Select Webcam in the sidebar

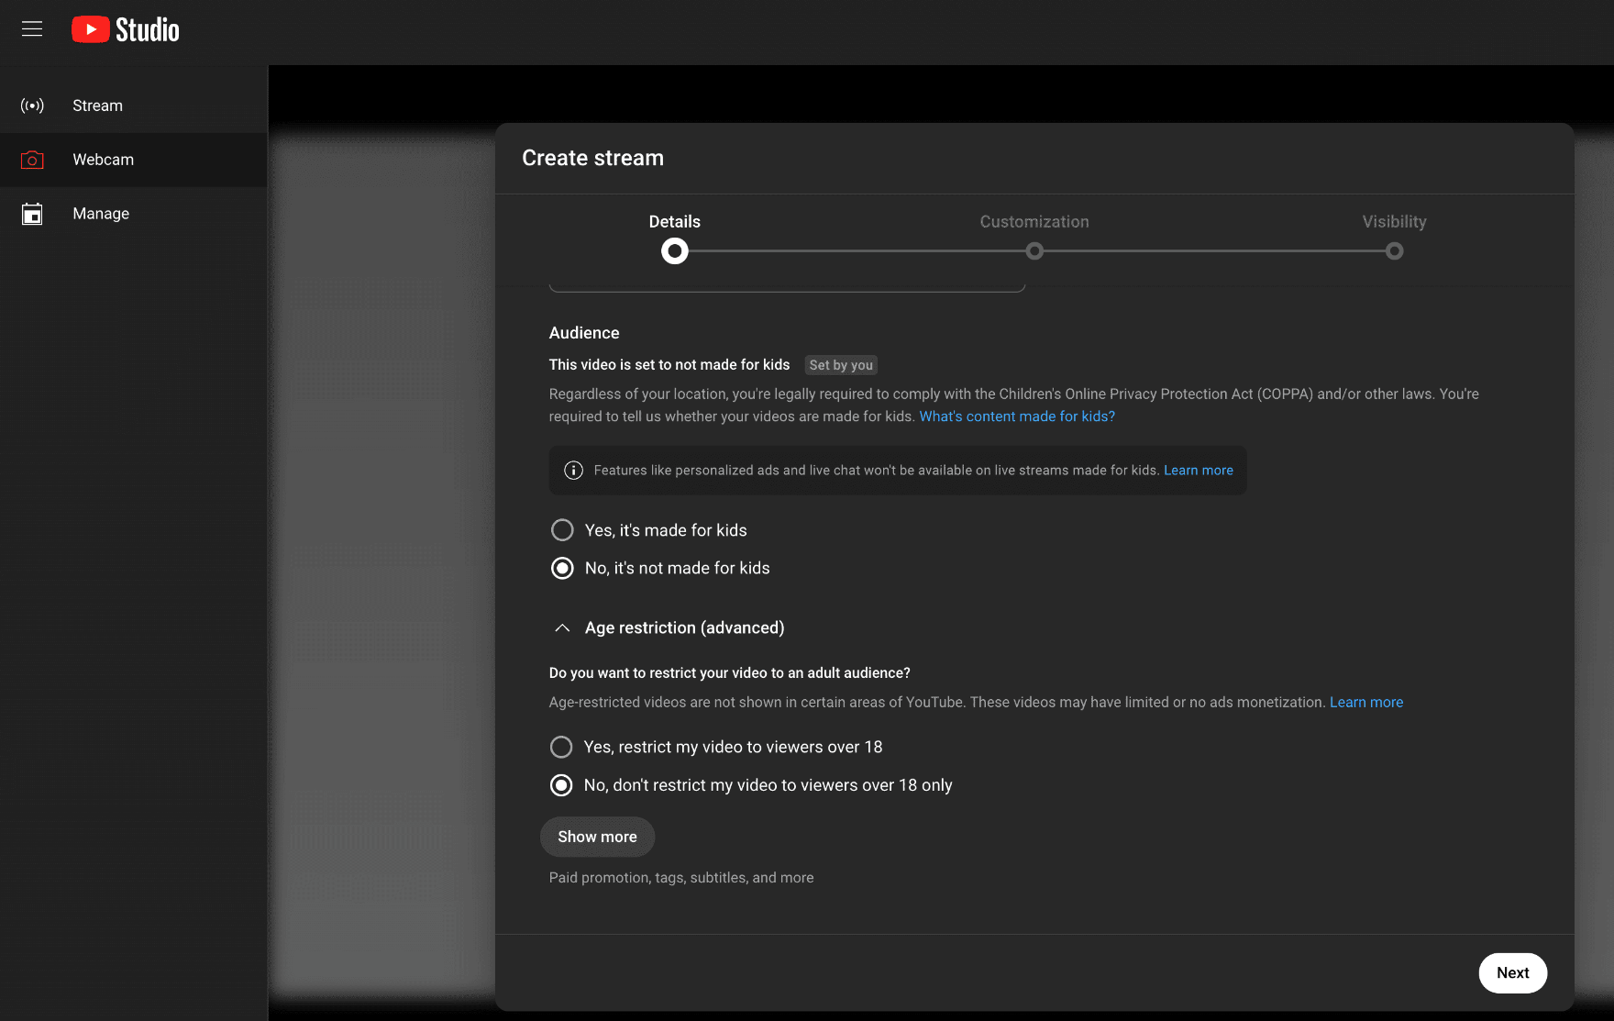(x=103, y=159)
